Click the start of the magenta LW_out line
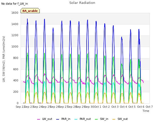This screenshot has width=165, height=124. point(23,82)
